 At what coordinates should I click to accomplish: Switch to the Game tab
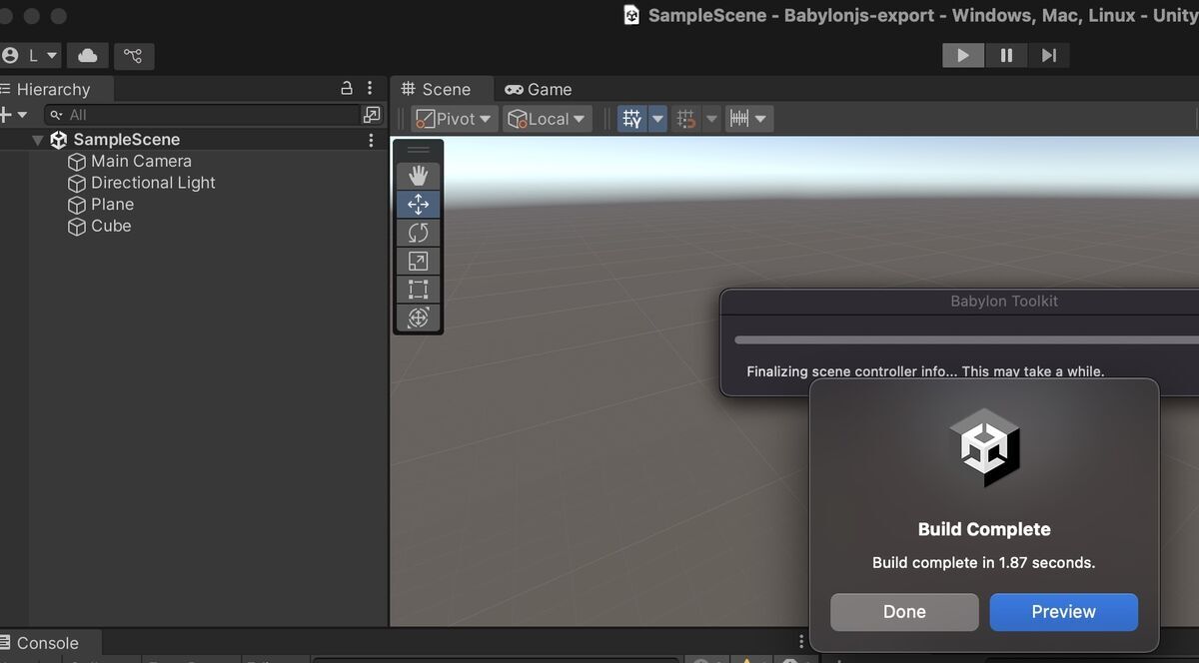539,89
